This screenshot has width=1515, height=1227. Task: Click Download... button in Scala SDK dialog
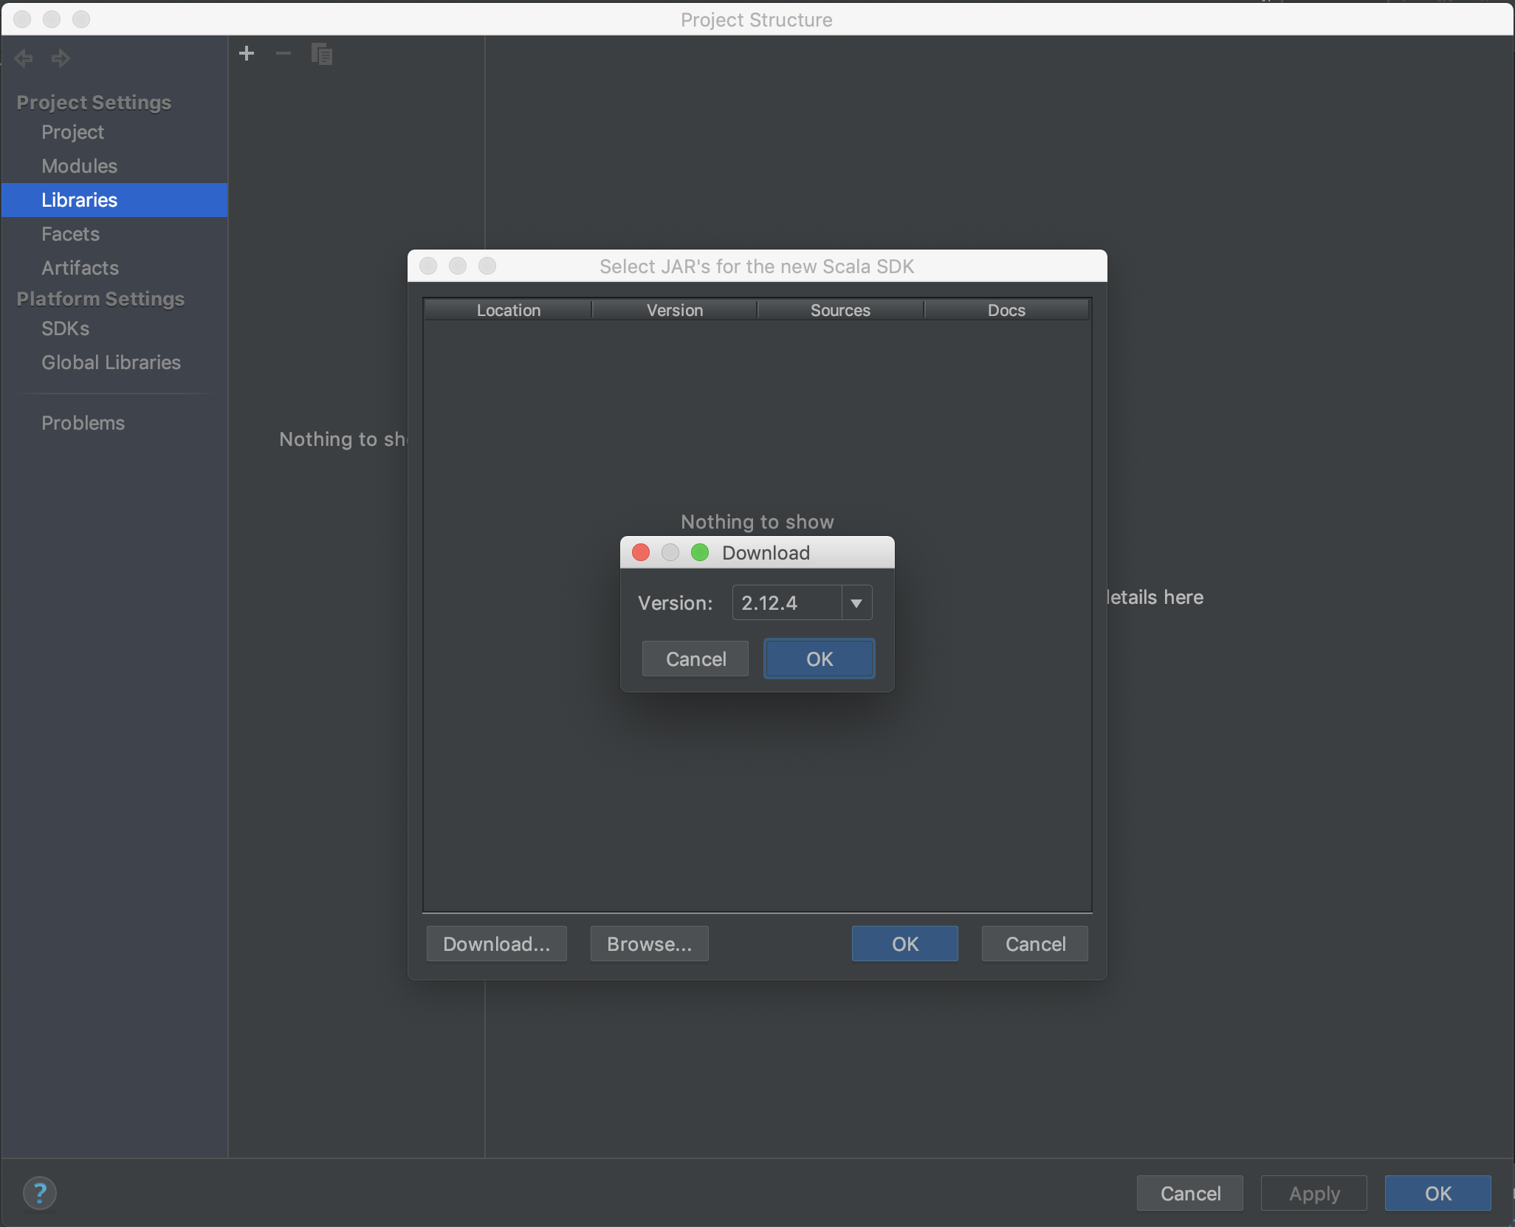497,944
